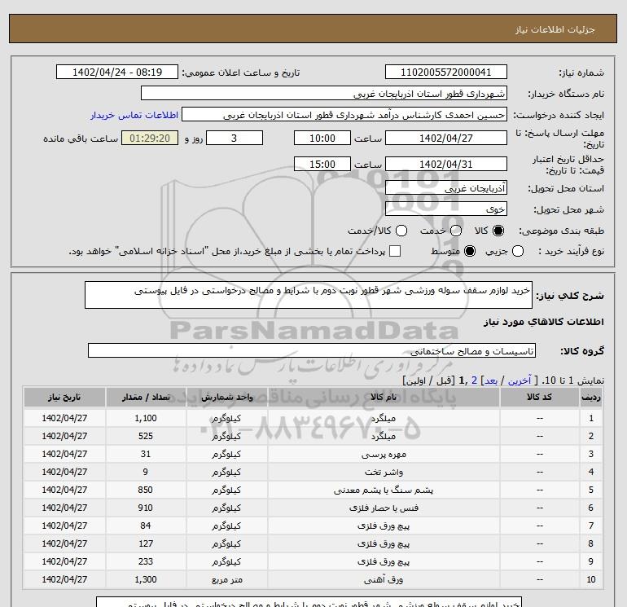Image resolution: width=627 pixels, height=607 pixels.
Task: Click quantity 1,100 in row 1
Action: pyautogui.click(x=146, y=418)
